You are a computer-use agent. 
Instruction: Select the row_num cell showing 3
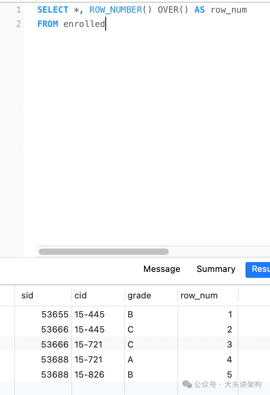click(229, 344)
